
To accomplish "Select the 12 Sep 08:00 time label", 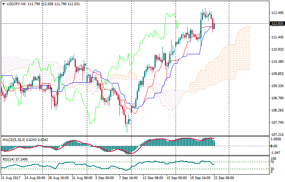I will click(152, 178).
